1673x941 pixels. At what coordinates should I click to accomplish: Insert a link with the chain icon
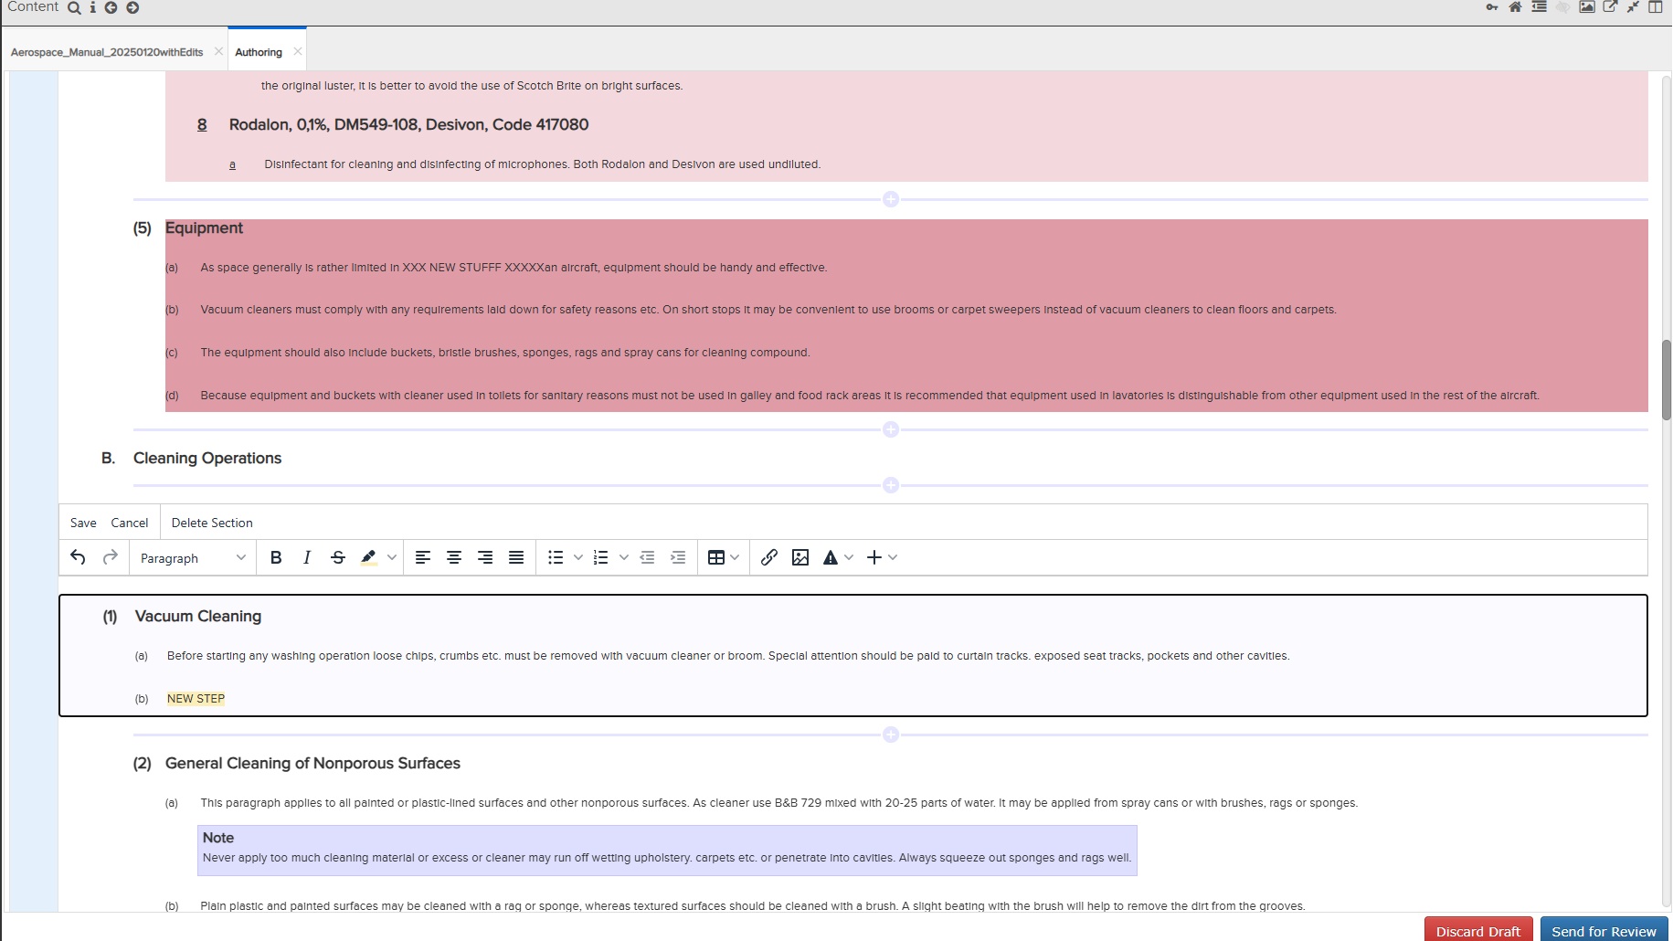point(769,557)
